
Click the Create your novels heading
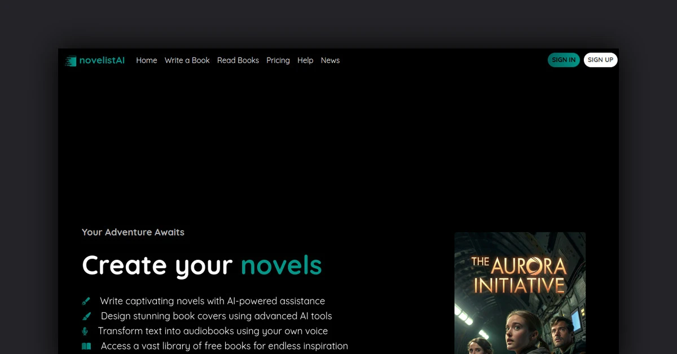tap(201, 265)
